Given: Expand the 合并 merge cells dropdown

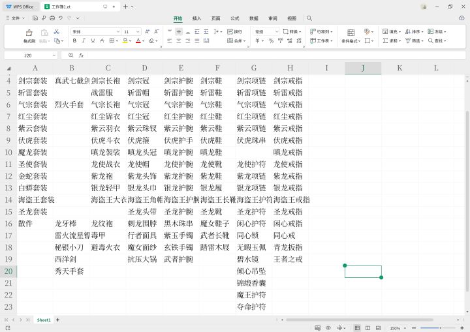Looking at the screenshot, I should pyautogui.click(x=245, y=40).
